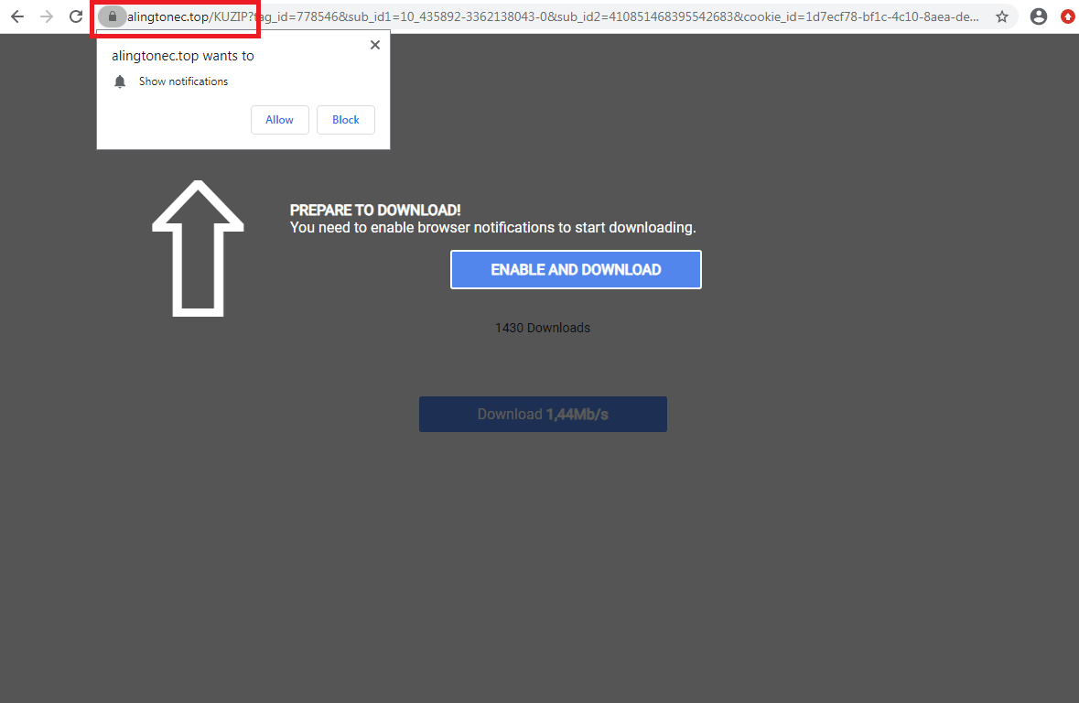Open the user profile avatar menu
The image size is (1079, 703).
coord(1038,16)
